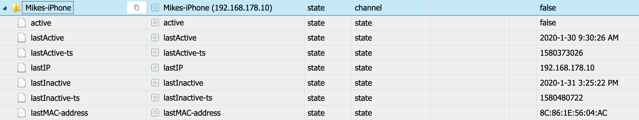Select the lastInactive-ts tree item

(55, 98)
